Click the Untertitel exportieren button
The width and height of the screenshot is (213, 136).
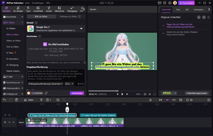(197, 93)
